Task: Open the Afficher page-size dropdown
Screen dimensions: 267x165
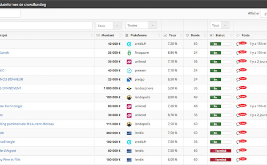Action: tap(264, 14)
